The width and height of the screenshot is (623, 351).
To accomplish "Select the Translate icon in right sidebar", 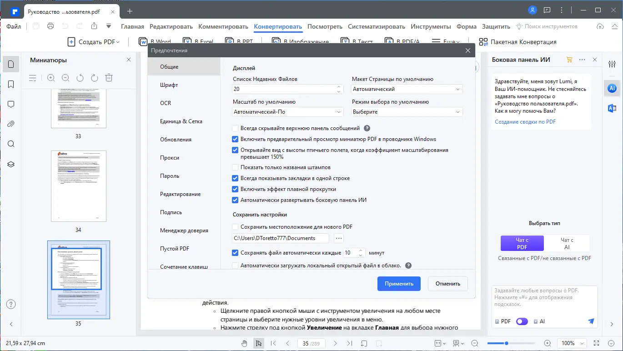I will 612,108.
